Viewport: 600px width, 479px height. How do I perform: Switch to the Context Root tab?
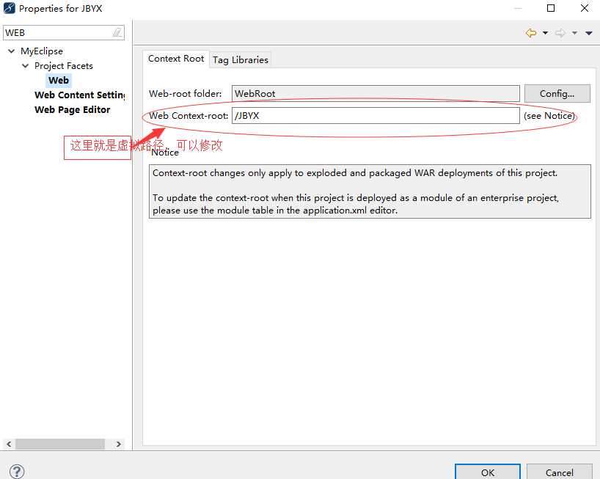point(176,59)
